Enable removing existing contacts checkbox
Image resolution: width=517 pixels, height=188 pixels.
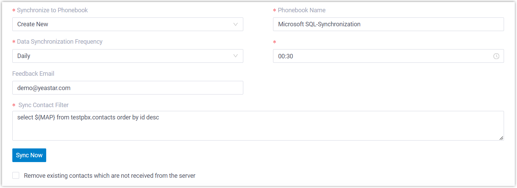(x=16, y=175)
